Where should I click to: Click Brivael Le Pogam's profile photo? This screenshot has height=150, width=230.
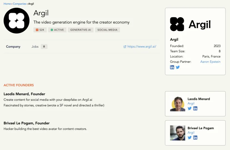pos(177,133)
